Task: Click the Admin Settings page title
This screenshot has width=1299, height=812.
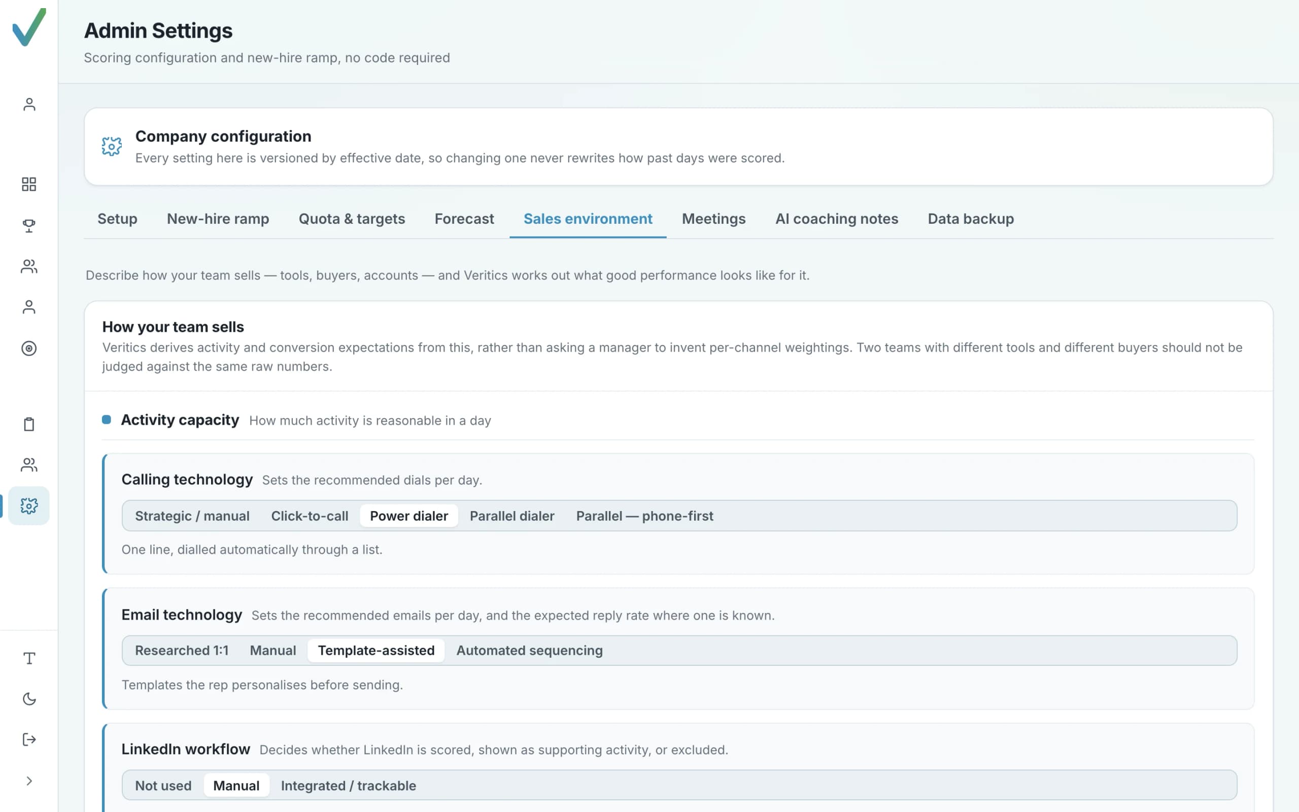Action: coord(158,30)
